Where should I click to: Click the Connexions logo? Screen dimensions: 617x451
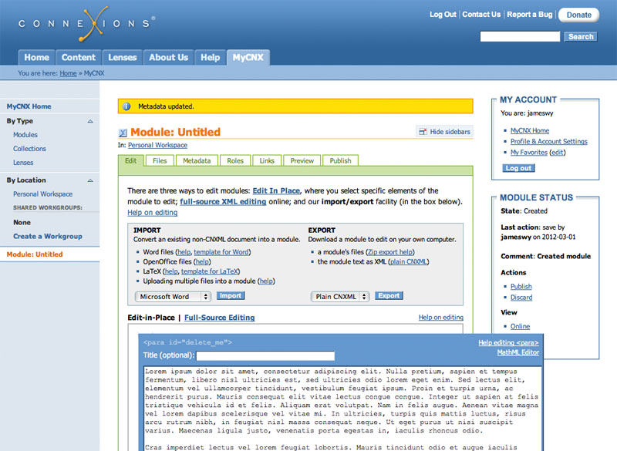[x=86, y=23]
